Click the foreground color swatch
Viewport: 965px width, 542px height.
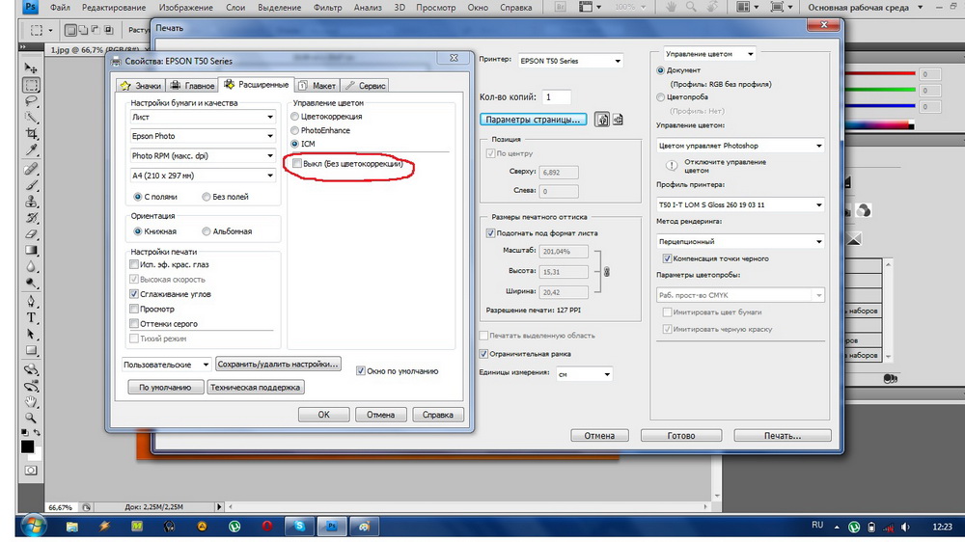[x=27, y=447]
